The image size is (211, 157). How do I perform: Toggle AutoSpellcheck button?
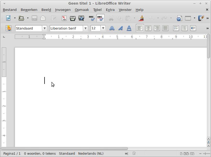coord(100,18)
